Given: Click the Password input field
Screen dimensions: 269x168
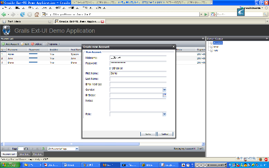Looking at the screenshot, I should (x=138, y=63).
